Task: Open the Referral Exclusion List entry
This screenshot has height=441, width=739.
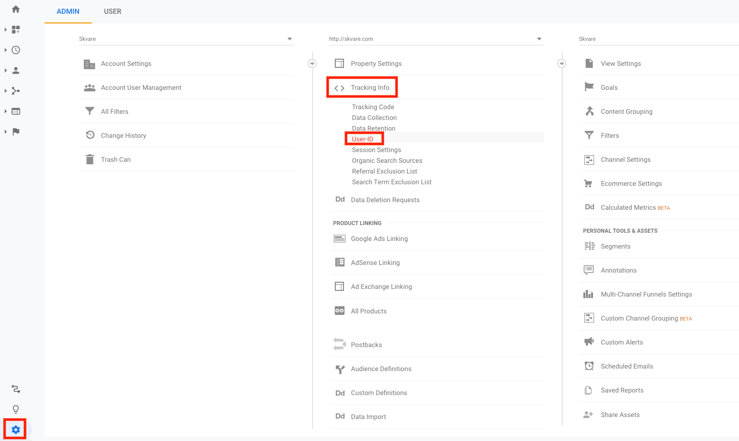Action: click(x=385, y=171)
